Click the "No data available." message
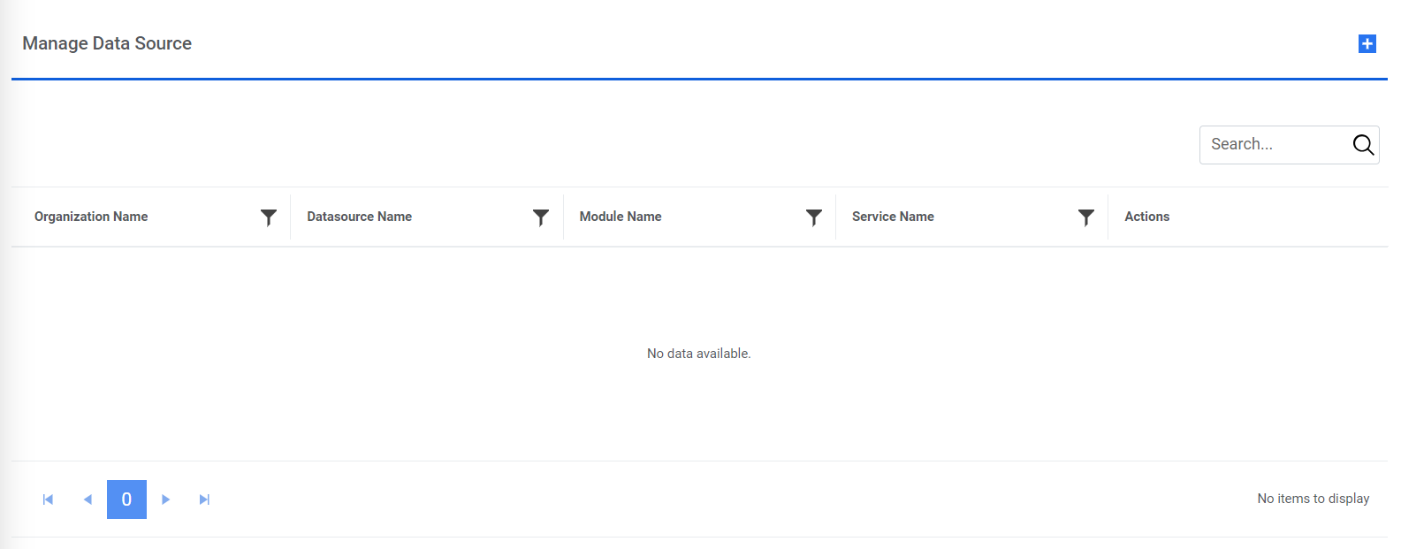Image resolution: width=1401 pixels, height=549 pixels. point(698,354)
